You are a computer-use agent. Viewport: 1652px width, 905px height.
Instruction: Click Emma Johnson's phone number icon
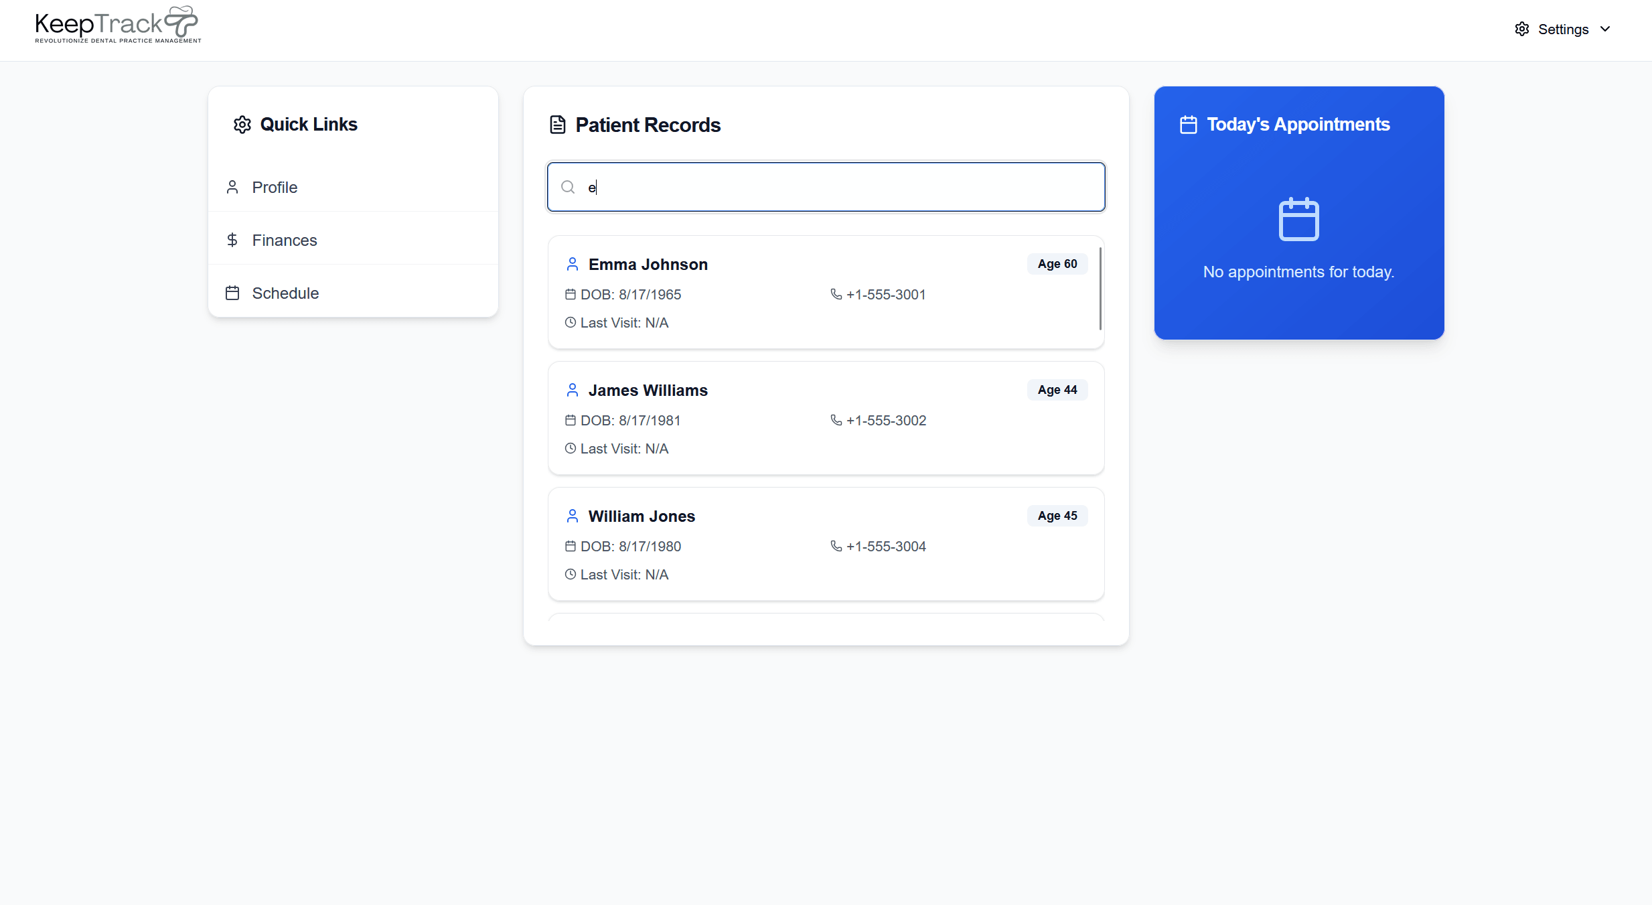[x=836, y=295]
